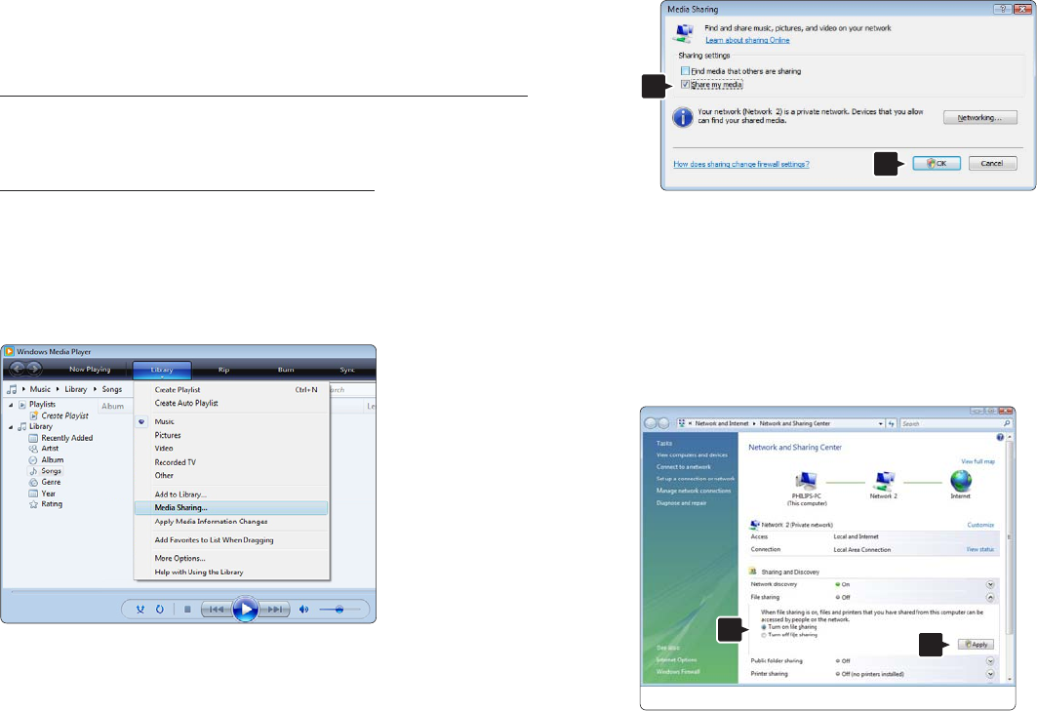Screen dimensions: 1037x711
Task: Select Album in Library tree
Action: pos(53,459)
